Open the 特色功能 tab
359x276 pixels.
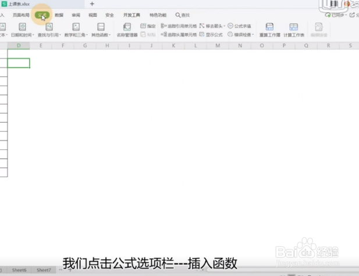point(158,15)
